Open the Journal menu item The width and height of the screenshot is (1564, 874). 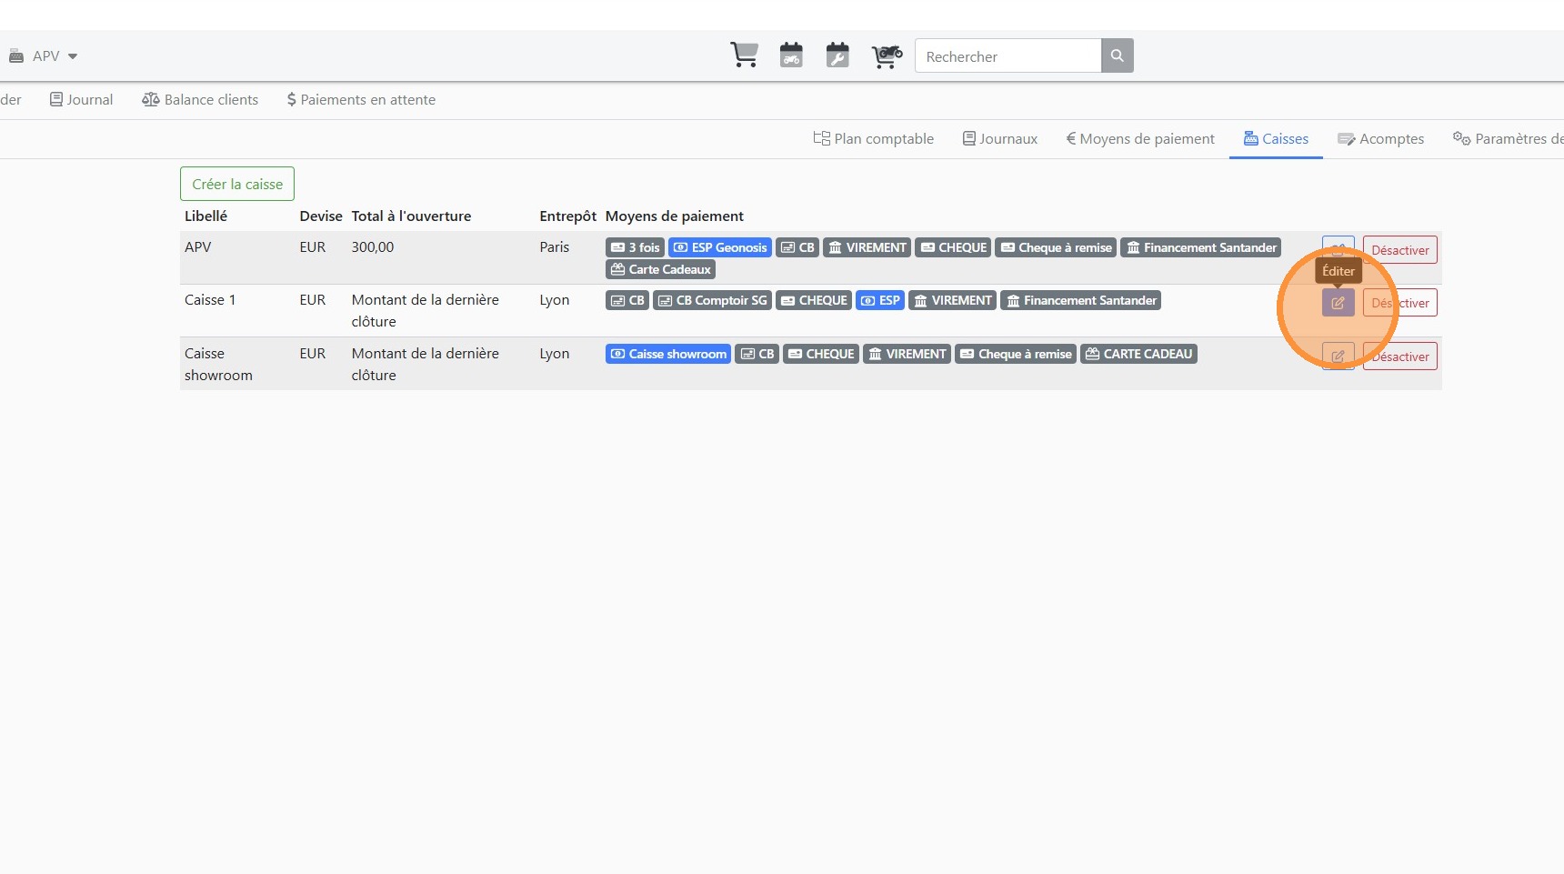[x=82, y=100]
